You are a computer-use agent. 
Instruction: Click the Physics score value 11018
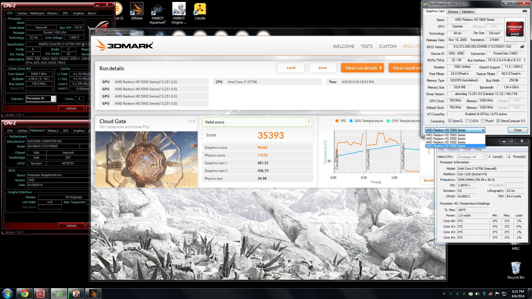[x=262, y=155]
